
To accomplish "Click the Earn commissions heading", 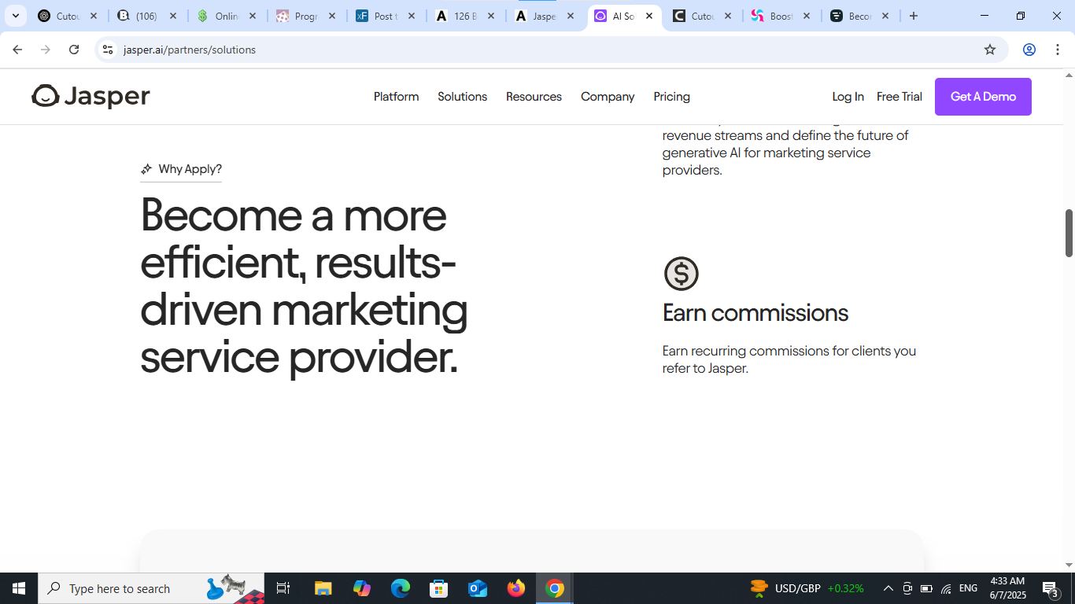I will point(755,313).
